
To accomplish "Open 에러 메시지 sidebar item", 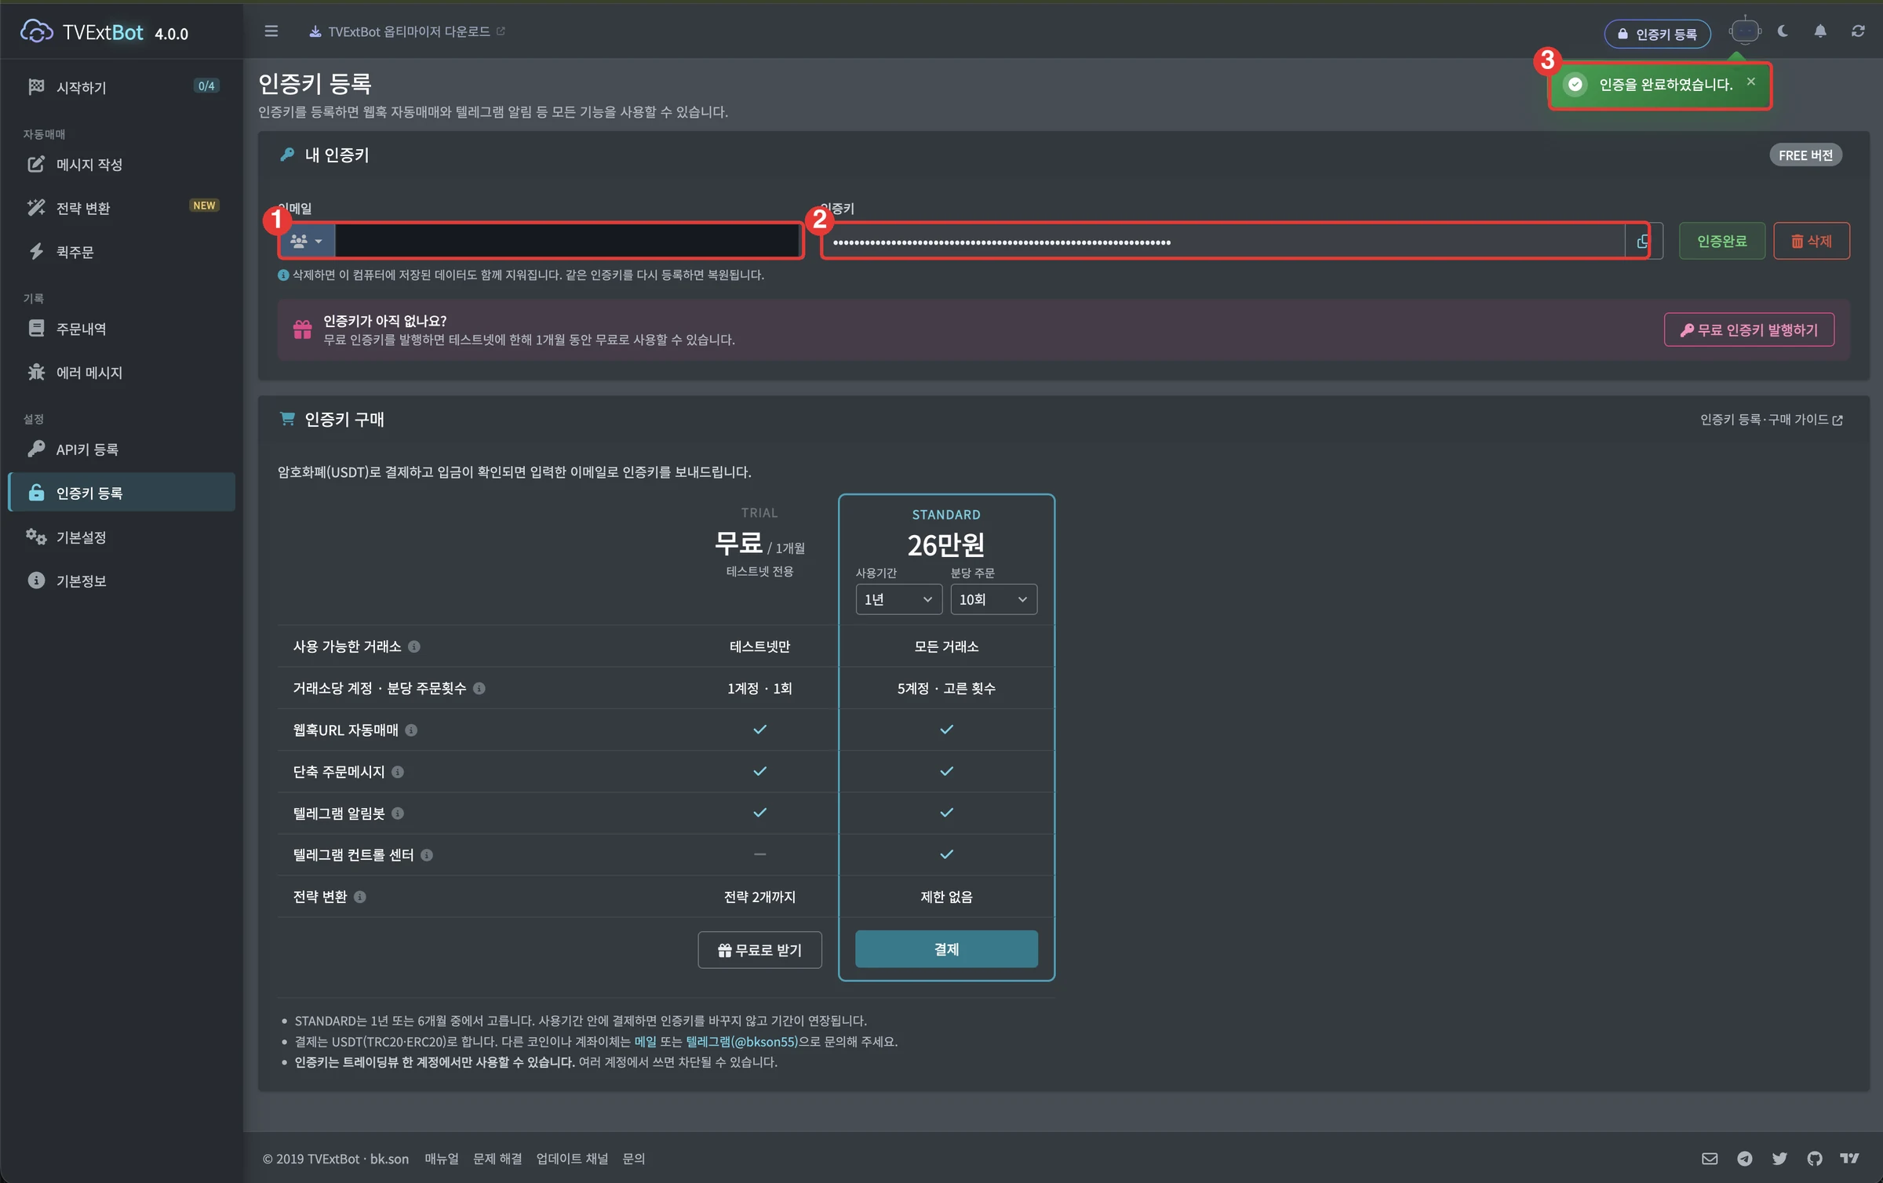I will [x=122, y=373].
